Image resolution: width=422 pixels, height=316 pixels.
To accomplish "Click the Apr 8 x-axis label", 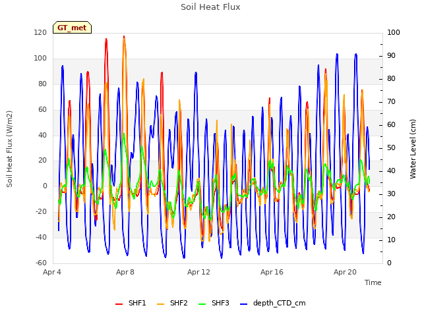I will pyautogui.click(x=125, y=272).
